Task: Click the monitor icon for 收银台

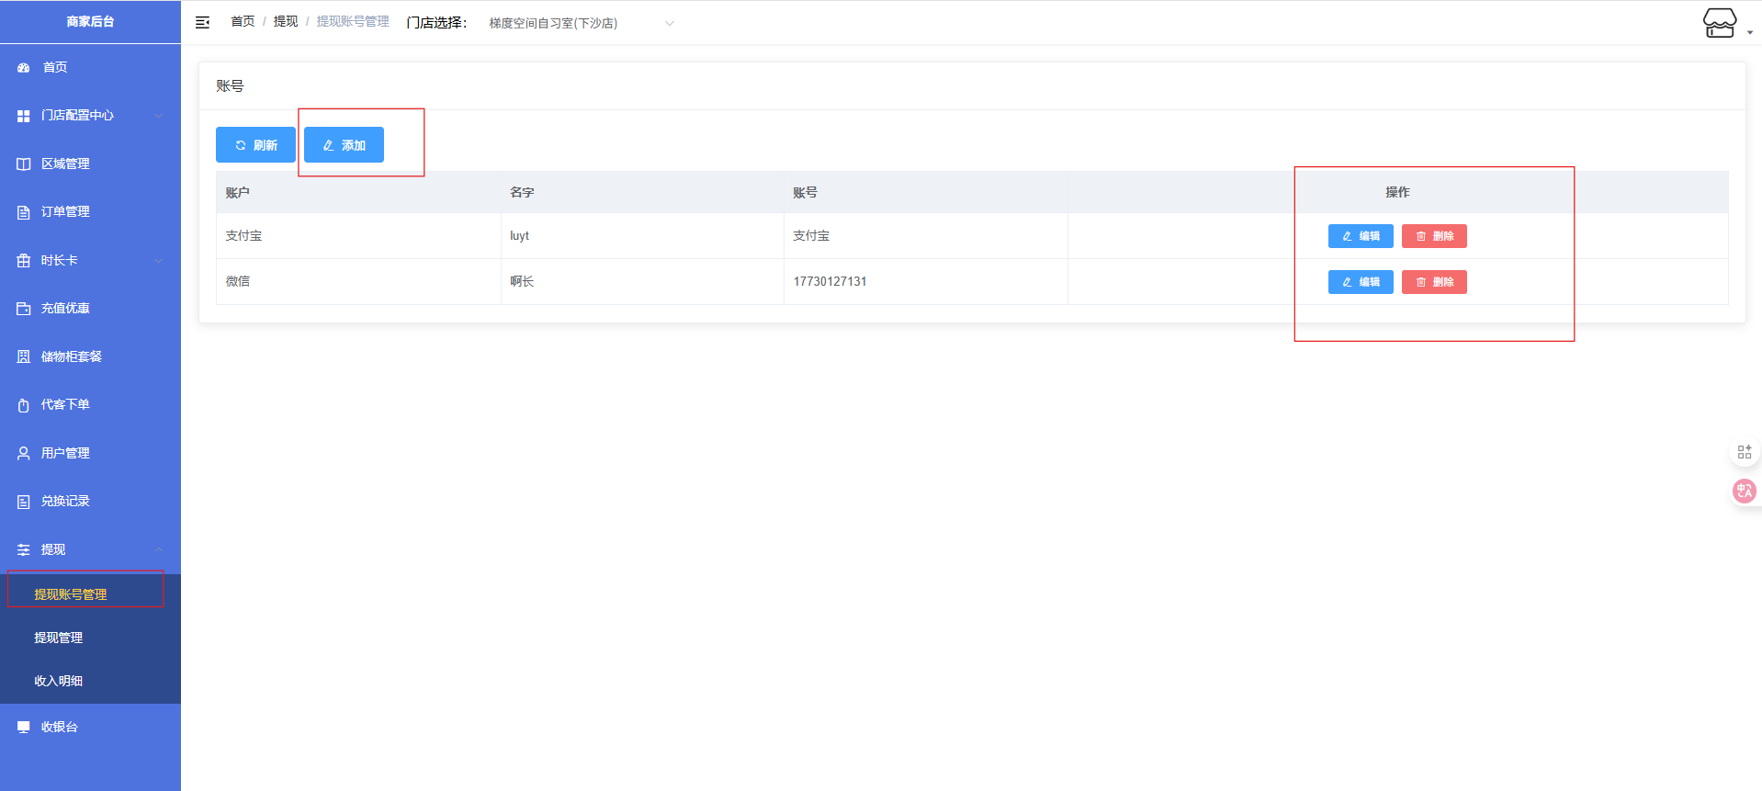Action: pos(24,727)
